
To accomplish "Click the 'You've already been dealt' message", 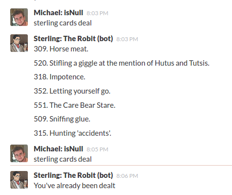I will (75, 186).
